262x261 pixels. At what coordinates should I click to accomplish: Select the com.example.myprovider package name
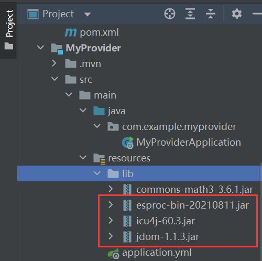pos(179,127)
